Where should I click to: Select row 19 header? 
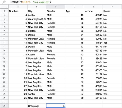[x=4, y=70]
